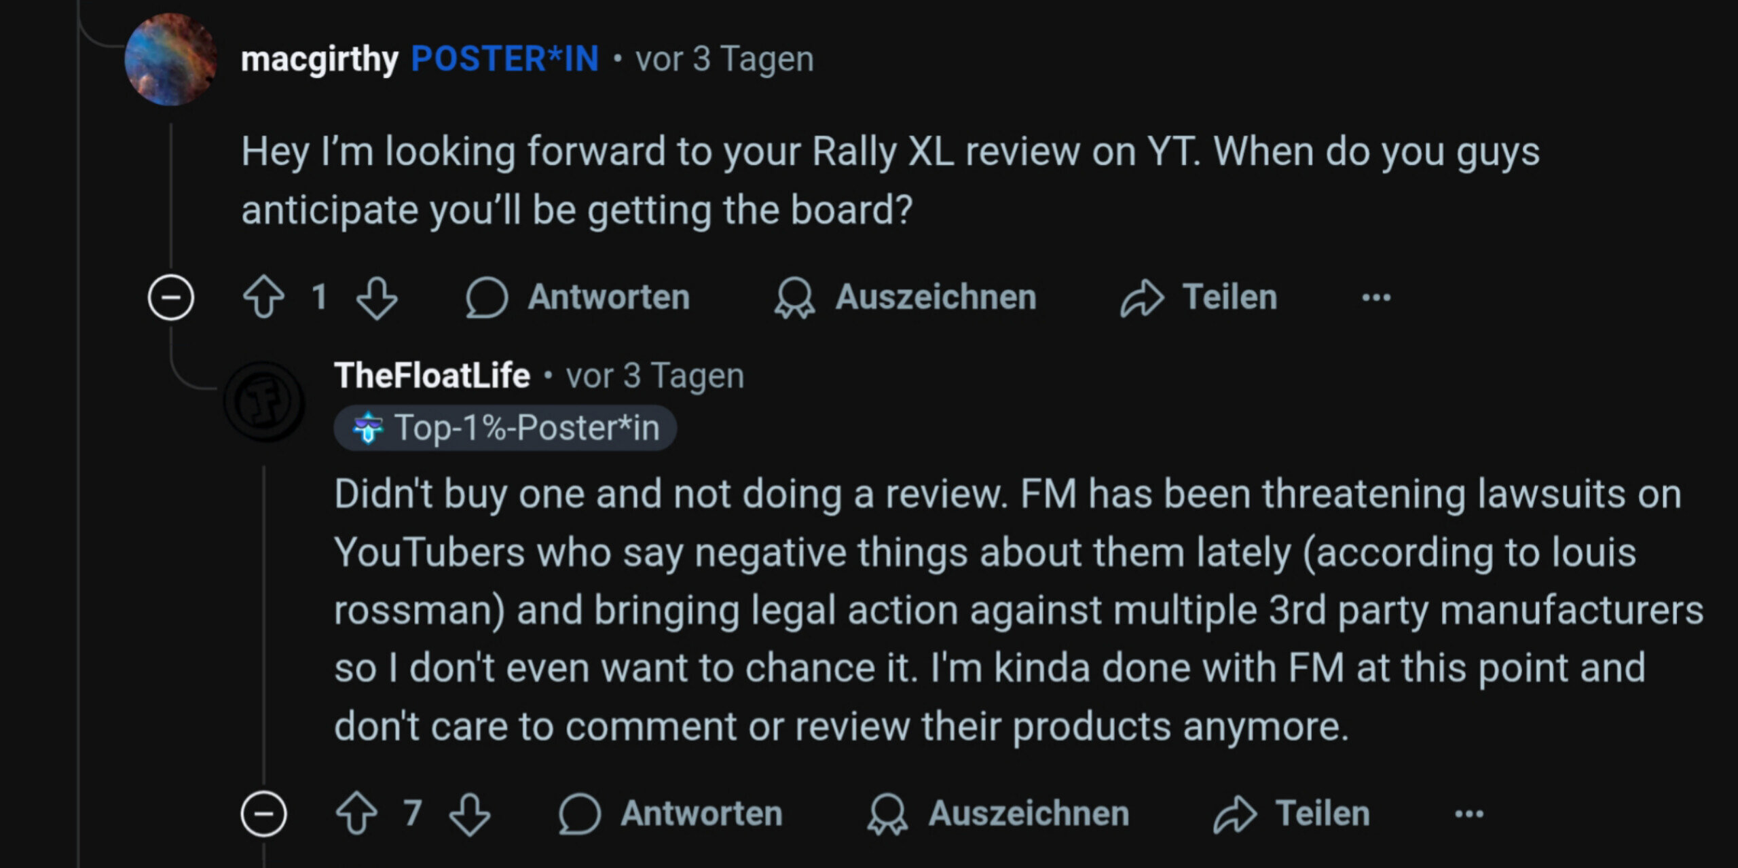Screen dimensions: 1738x868
Task: Open TheFloatLife username link
Action: (x=432, y=376)
